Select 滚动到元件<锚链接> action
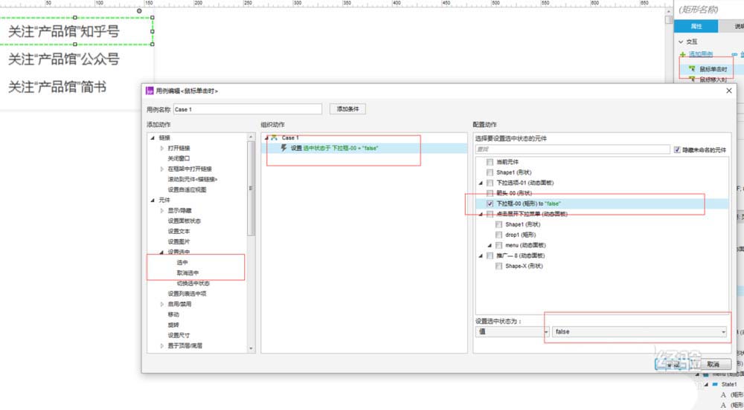The image size is (744, 410). pos(192,180)
